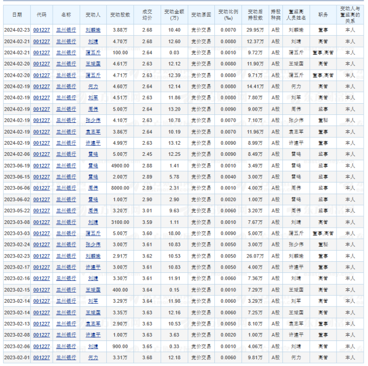Open 兰州银行 link in the 2023-02-23 row

[x=66, y=256]
